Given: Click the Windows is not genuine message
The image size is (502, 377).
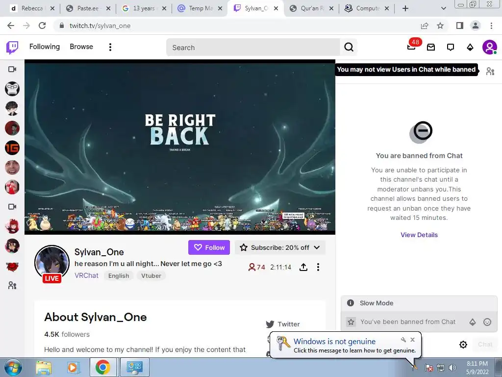Looking at the screenshot, I should [354, 350].
